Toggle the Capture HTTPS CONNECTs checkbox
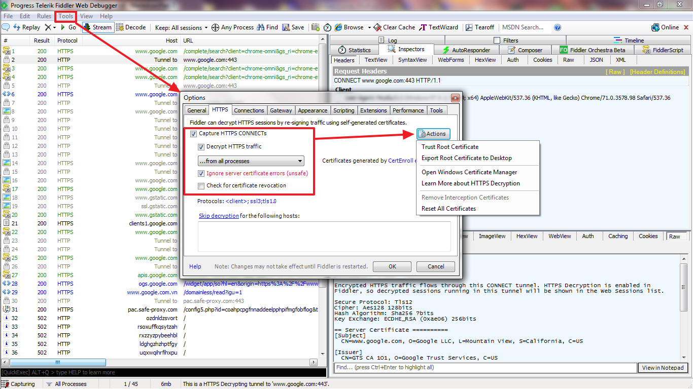The image size is (693, 389). pos(194,134)
